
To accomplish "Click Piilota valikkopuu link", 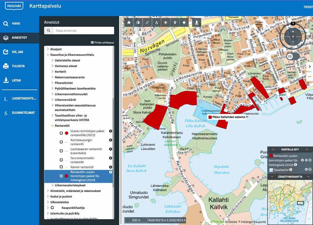I will 102,42.
